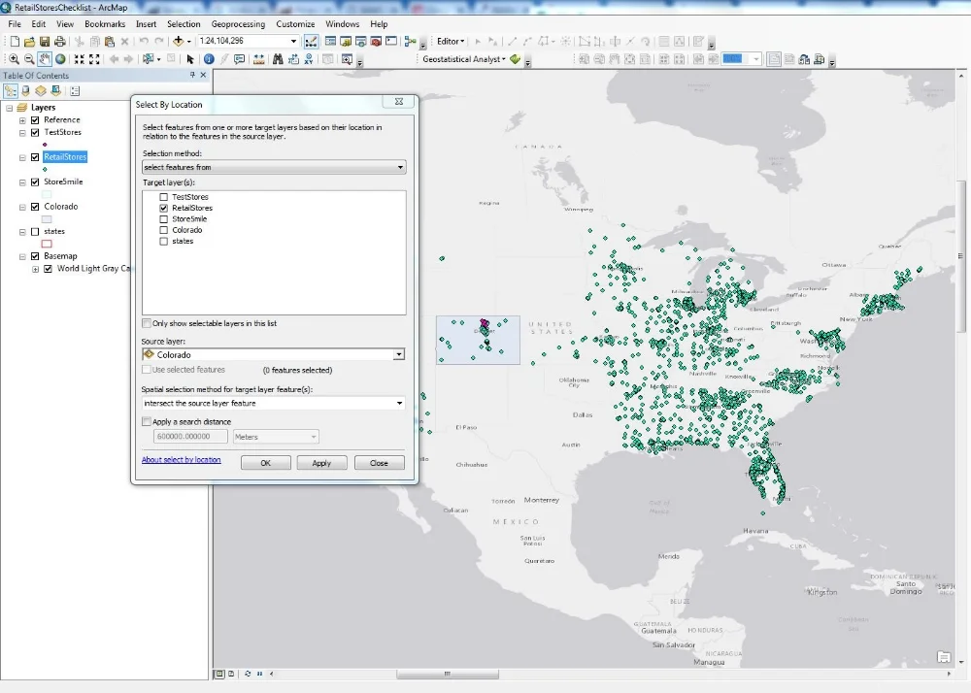Viewport: 971px width, 693px height.
Task: Uncheck RetailStores in Target layers list
Action: pyautogui.click(x=163, y=209)
